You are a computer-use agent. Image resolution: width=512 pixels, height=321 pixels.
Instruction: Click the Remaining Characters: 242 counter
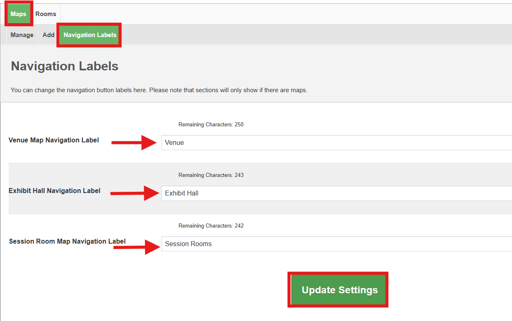click(x=211, y=226)
